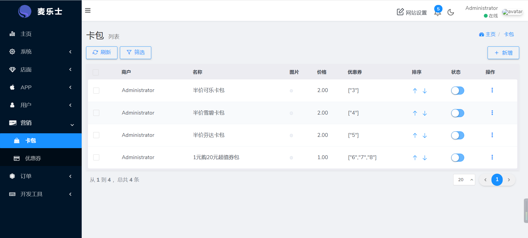This screenshot has width=528, height=238.
Task: Select all rows with header checkbox
Action: 96,72
